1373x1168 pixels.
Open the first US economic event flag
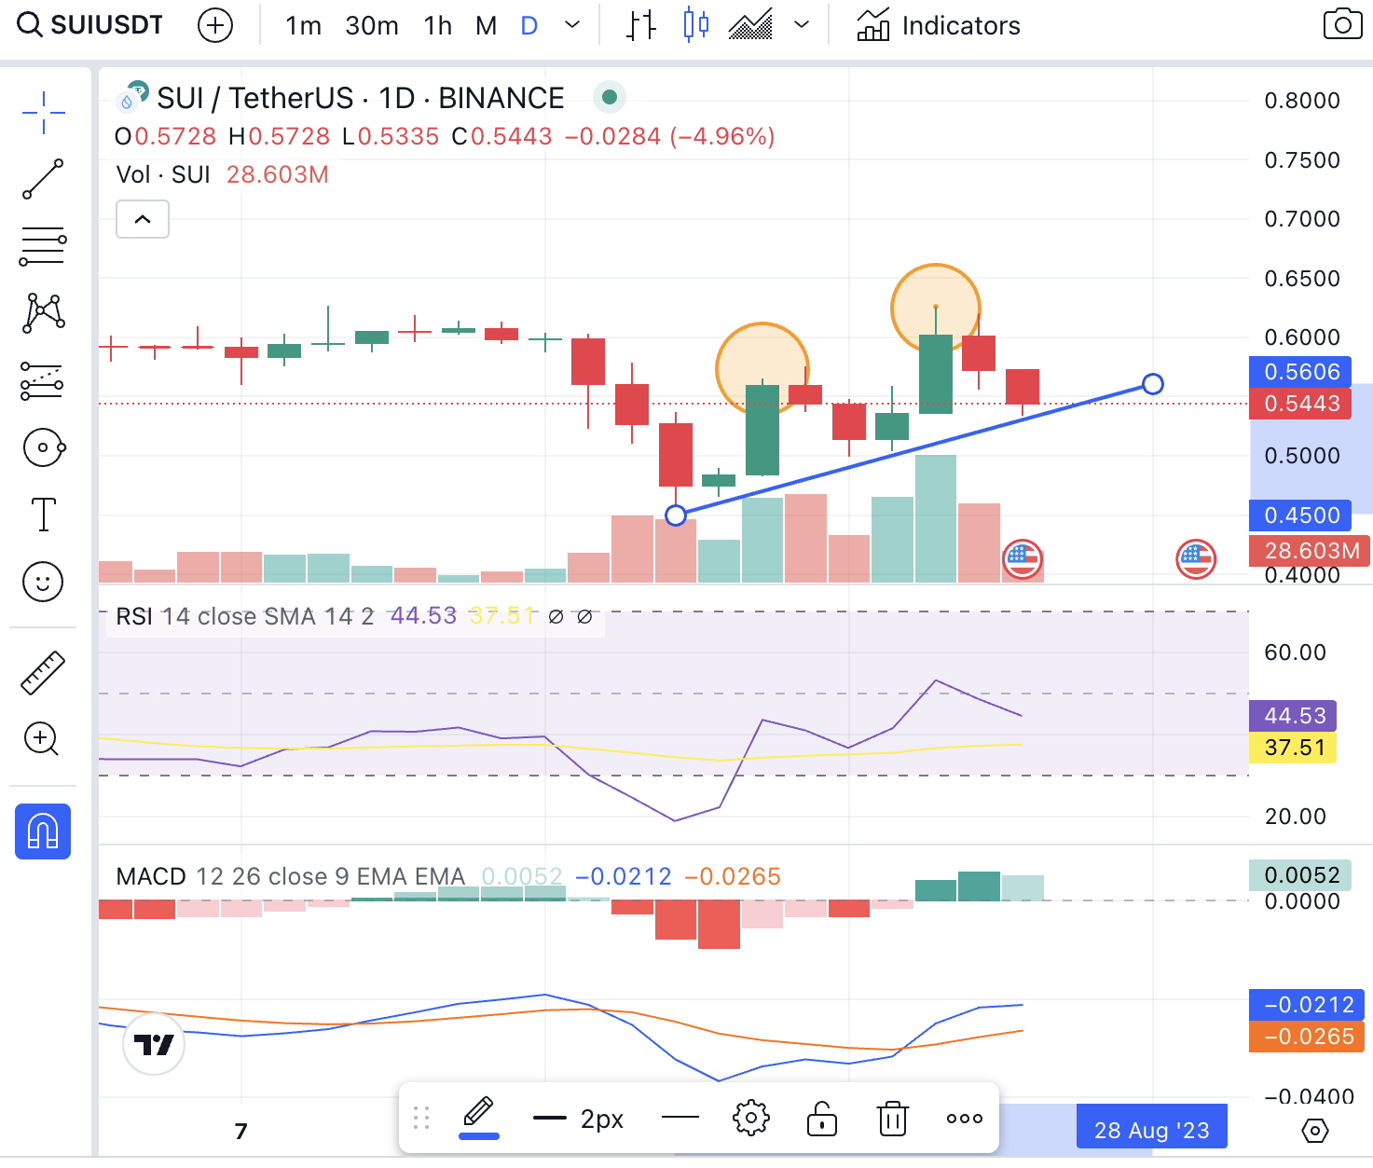point(1023,559)
